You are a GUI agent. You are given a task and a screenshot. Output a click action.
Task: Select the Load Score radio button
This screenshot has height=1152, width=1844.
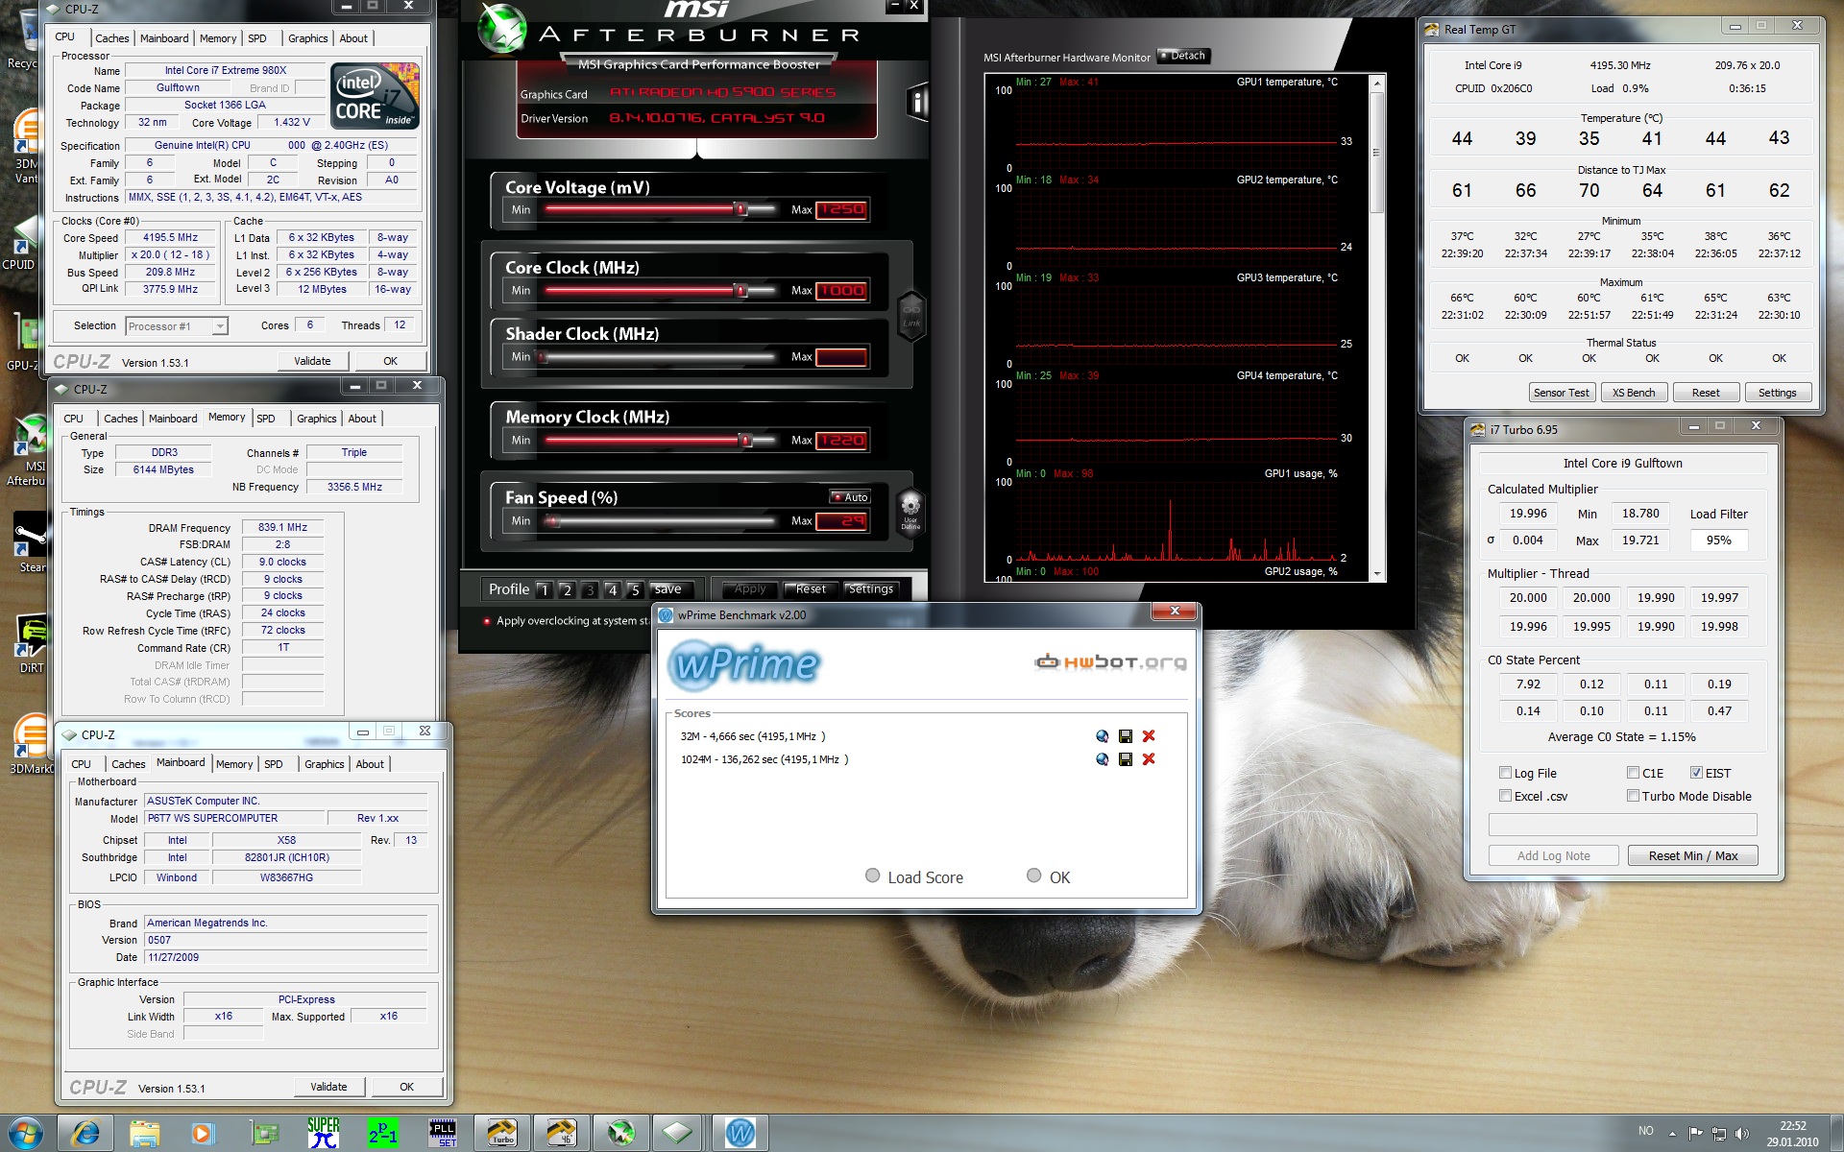point(872,876)
